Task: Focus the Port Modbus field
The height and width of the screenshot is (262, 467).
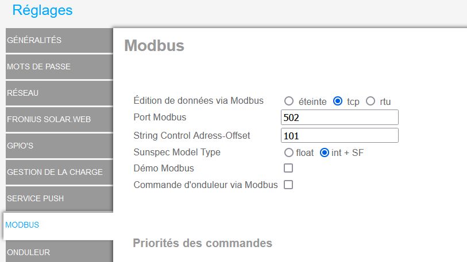Action: coord(339,118)
